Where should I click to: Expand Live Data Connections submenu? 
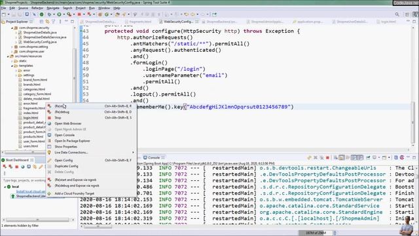coord(92,153)
